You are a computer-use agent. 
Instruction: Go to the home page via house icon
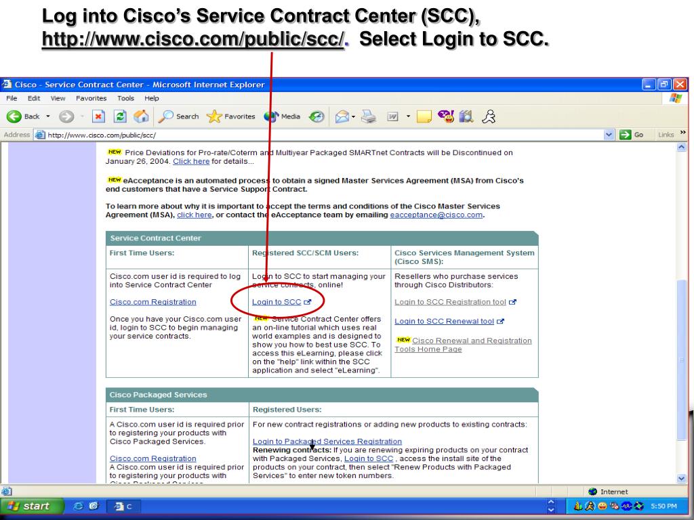[x=141, y=116]
